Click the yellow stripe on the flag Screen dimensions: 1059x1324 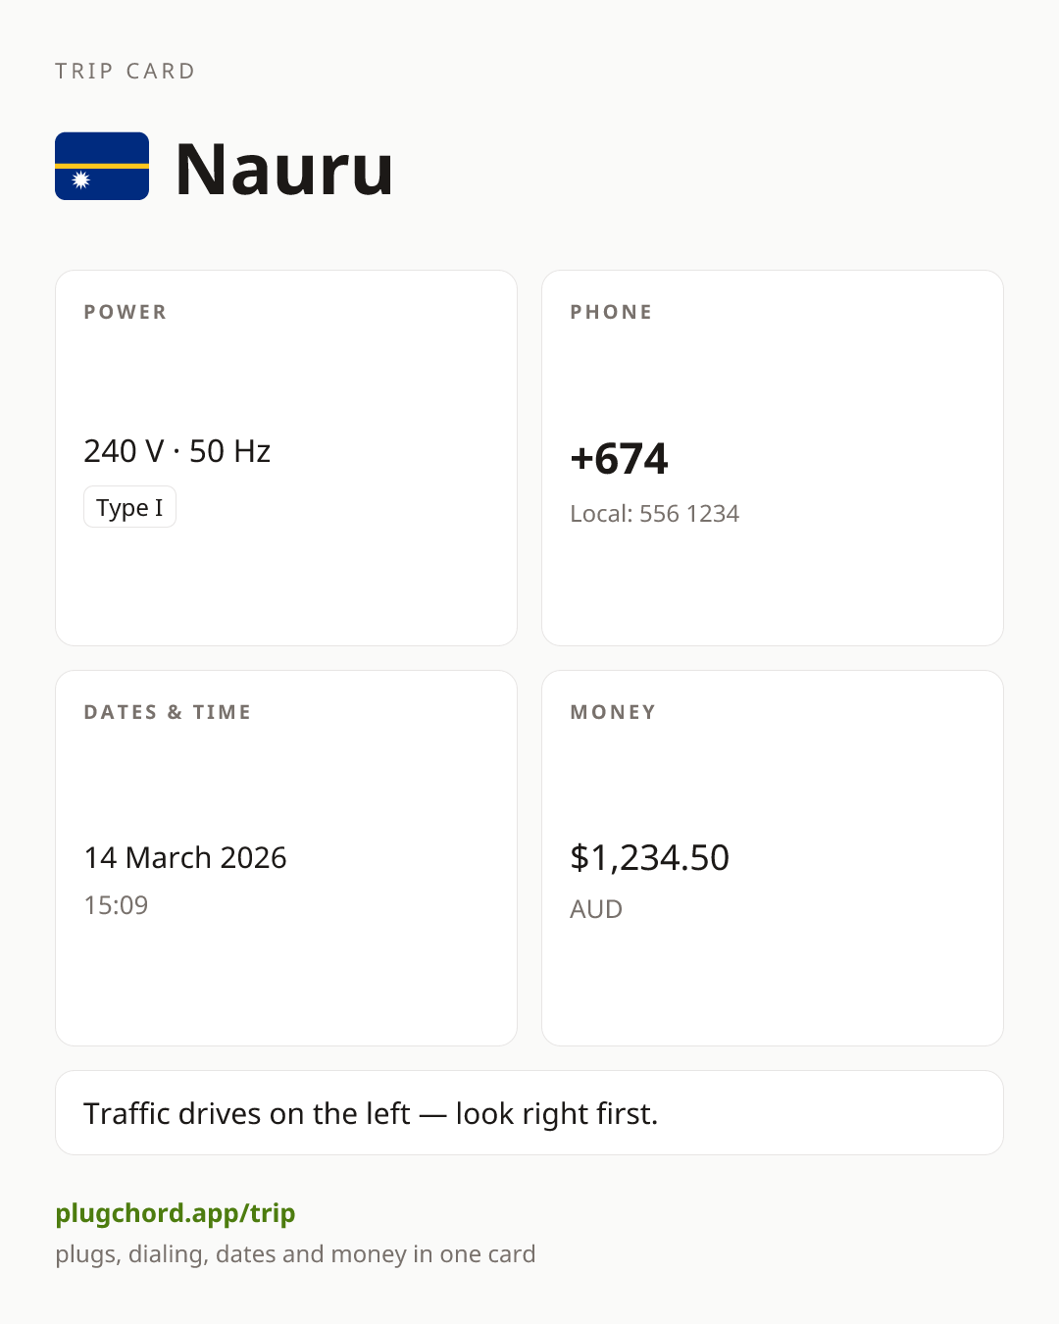[102, 166]
